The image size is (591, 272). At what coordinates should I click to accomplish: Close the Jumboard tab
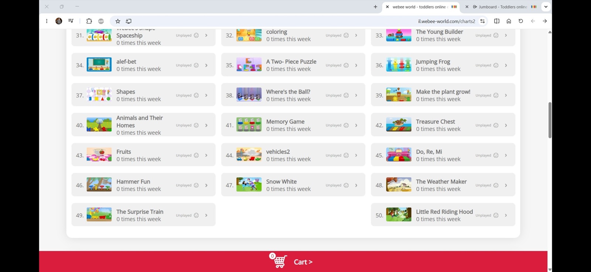coord(467,7)
